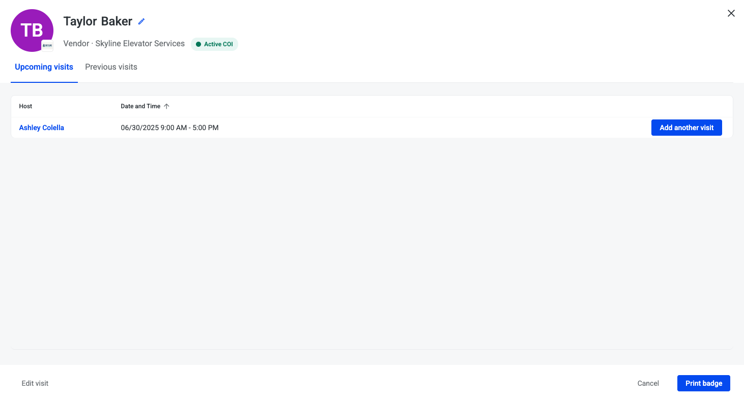
Task: Click the word Vendor under the name
Action: coord(76,44)
